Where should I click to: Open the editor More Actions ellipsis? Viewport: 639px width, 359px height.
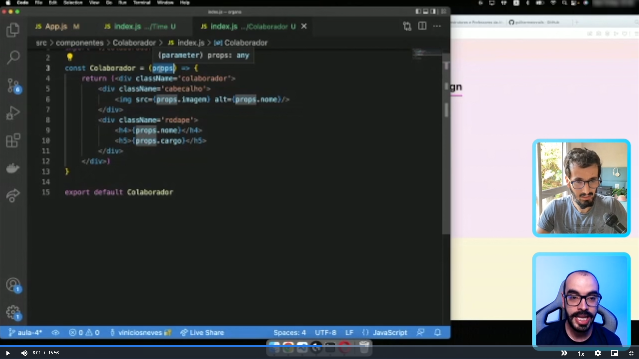tap(437, 26)
